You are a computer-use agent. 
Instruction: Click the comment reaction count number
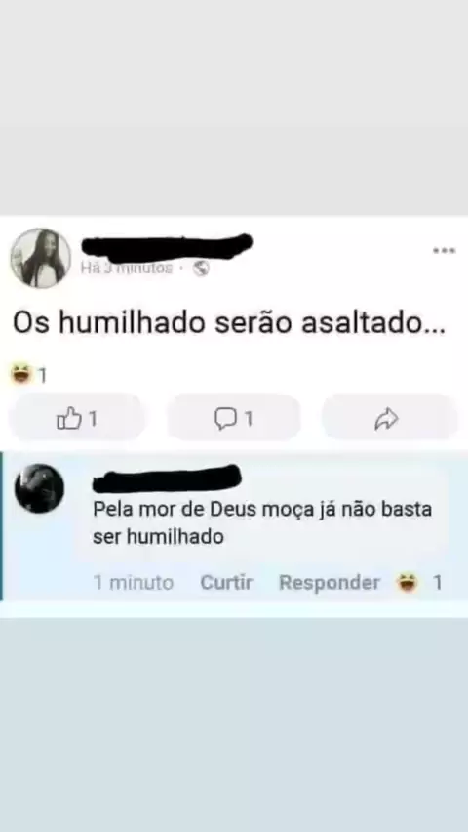[437, 583]
